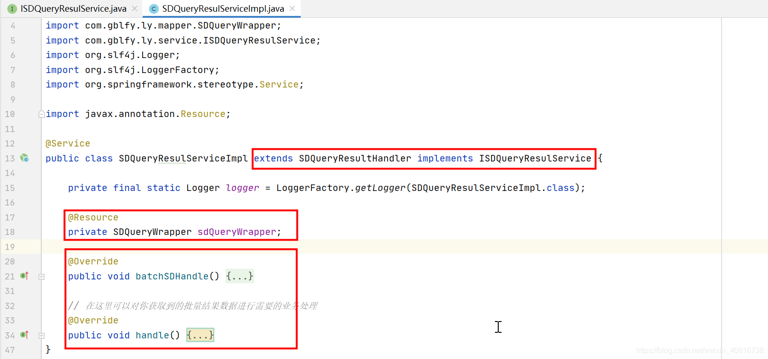
Task: Click line number 13 in the gutter
Action: point(10,158)
